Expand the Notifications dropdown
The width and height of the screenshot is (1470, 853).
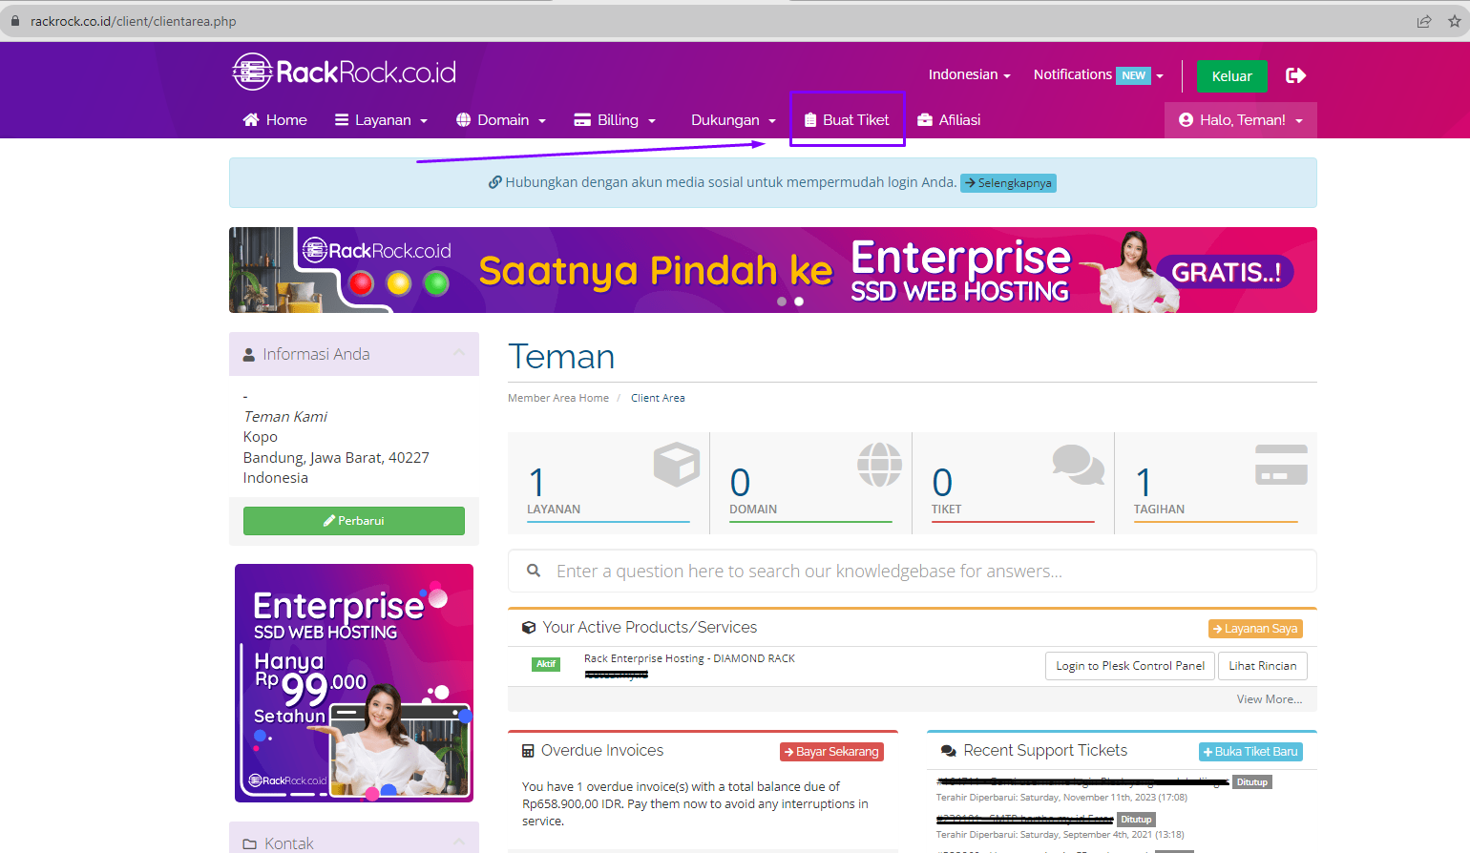point(1098,74)
